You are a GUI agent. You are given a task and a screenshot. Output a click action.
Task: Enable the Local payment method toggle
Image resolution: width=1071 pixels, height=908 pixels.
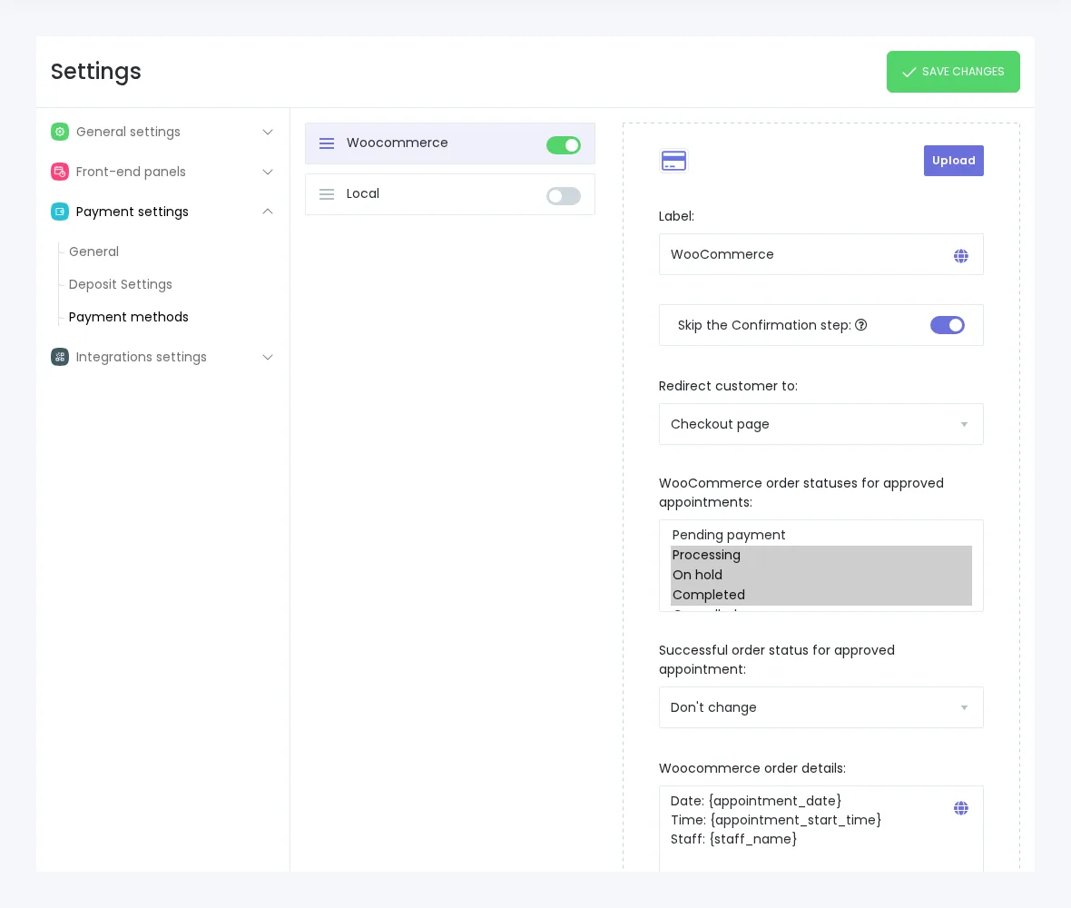tap(564, 196)
